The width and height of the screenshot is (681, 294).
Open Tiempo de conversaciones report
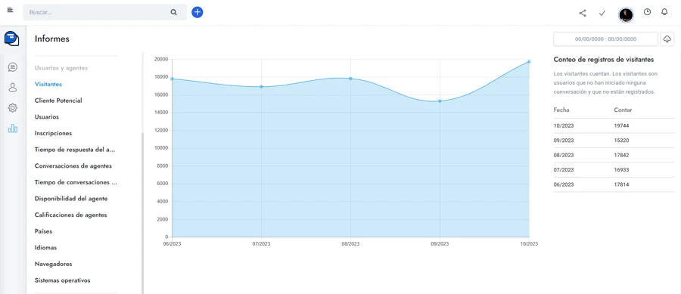[x=76, y=183]
